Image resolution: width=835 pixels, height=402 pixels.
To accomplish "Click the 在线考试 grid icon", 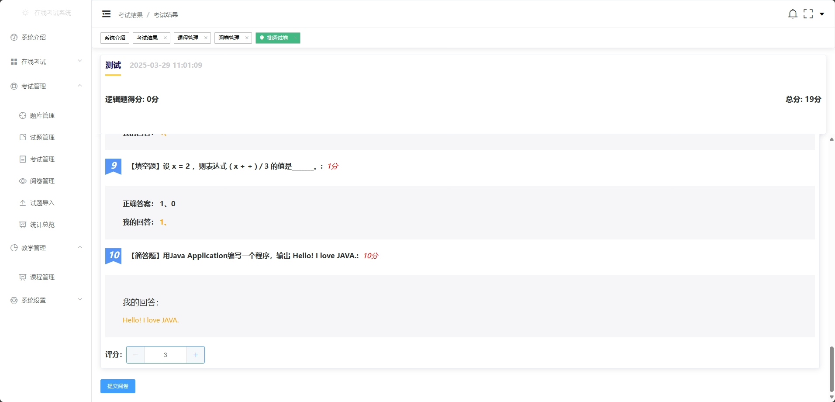I will pyautogui.click(x=14, y=62).
